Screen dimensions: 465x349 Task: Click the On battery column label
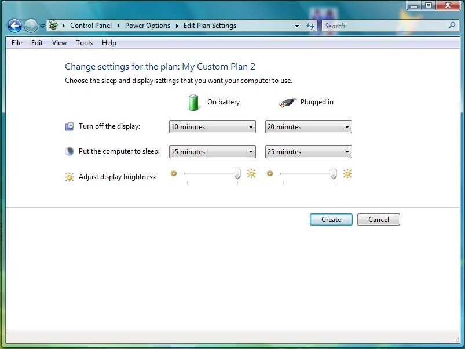[x=224, y=102]
